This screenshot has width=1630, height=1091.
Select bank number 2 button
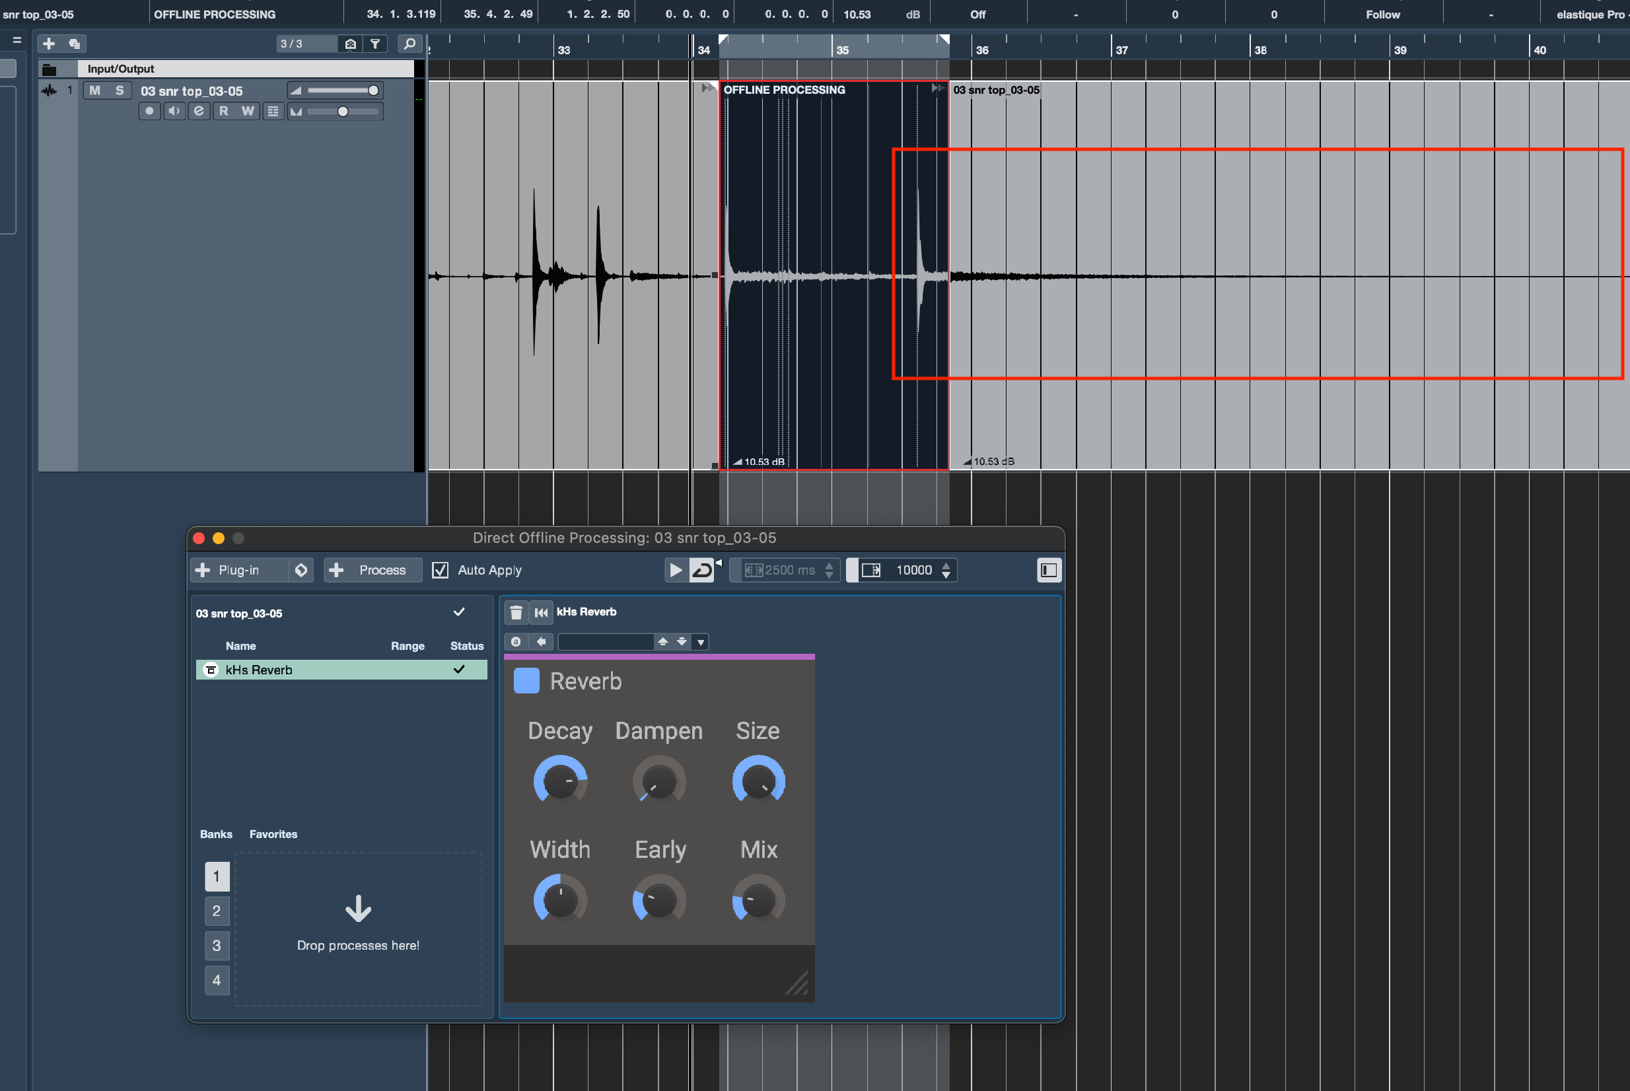tap(217, 911)
